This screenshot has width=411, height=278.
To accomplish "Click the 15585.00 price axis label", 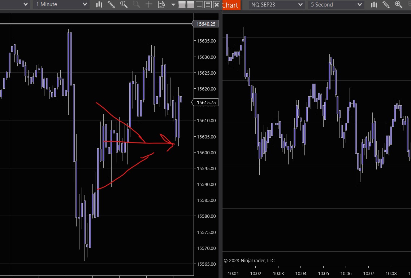I will [206, 200].
